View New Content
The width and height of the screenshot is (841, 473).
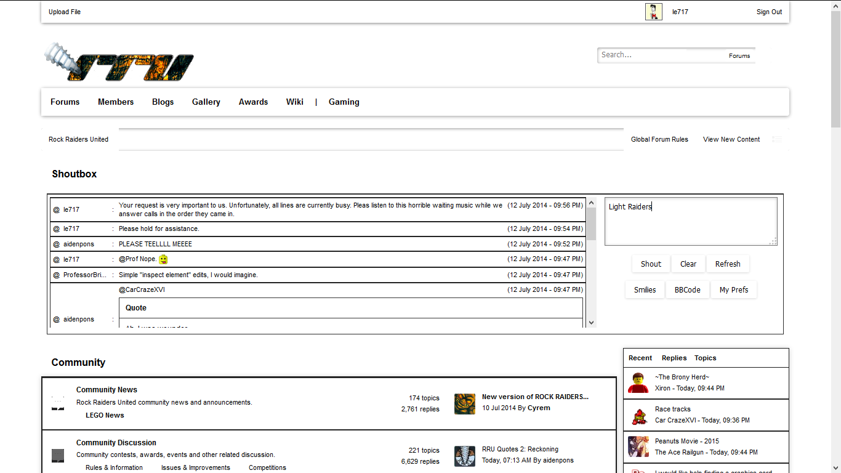click(731, 139)
